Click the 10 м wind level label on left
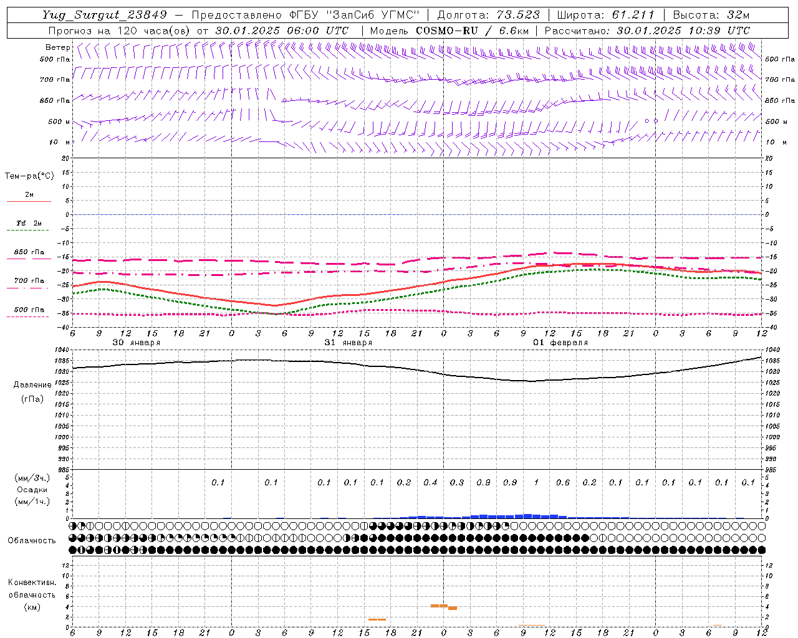The width and height of the screenshot is (798, 638). coord(60,142)
